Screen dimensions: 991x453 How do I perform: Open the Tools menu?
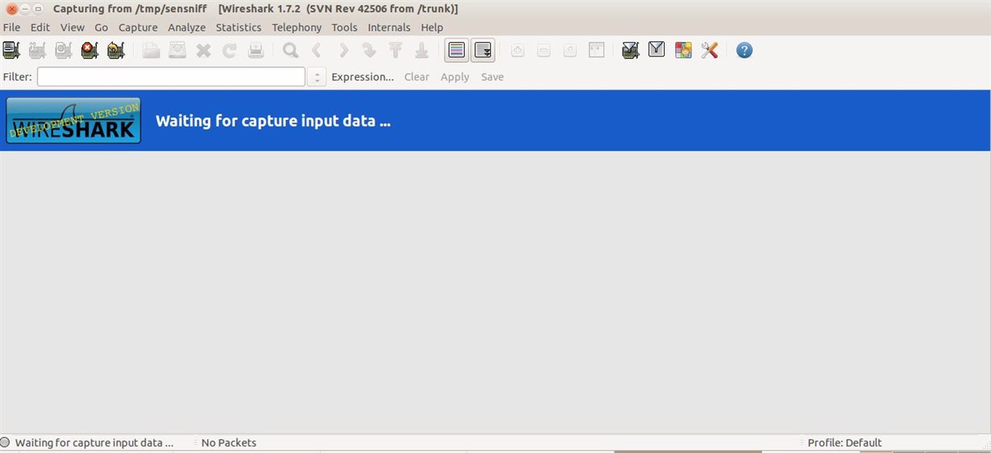(x=344, y=27)
